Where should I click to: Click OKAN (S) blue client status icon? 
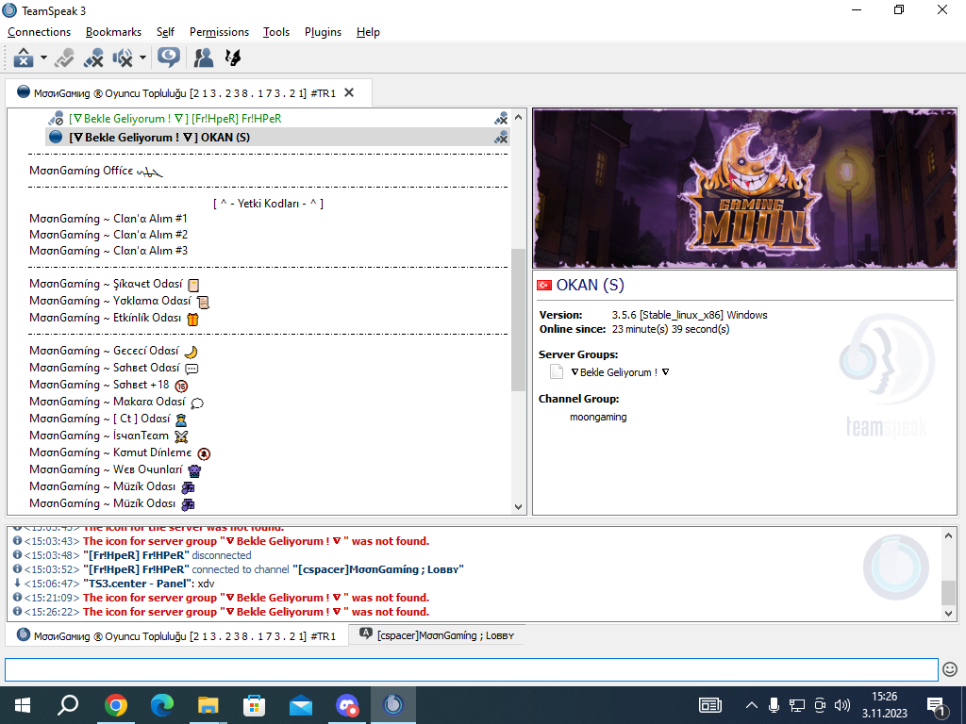pos(56,138)
